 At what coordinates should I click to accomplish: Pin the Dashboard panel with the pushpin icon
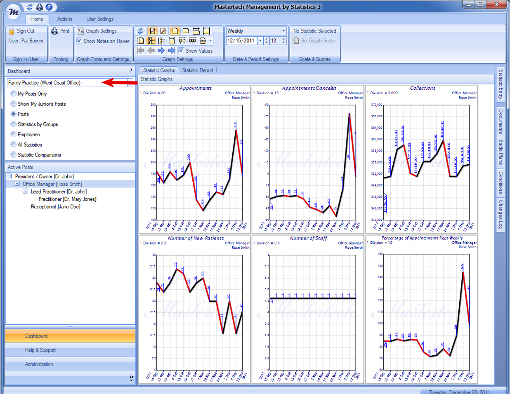tap(131, 71)
